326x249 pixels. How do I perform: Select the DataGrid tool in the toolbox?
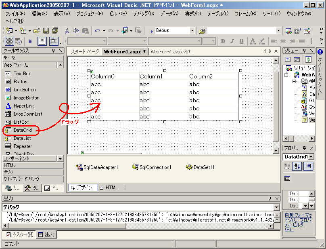[x=22, y=130]
